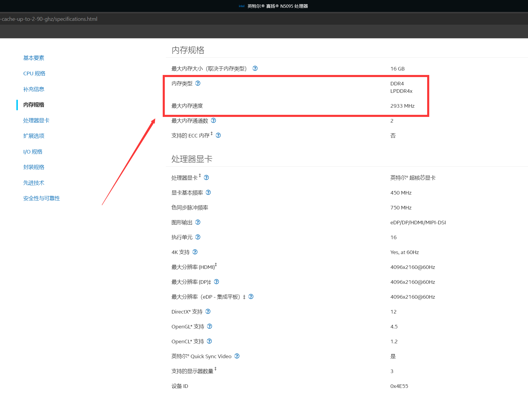This screenshot has width=528, height=401.
Task: Click the 设备 ID label
Action: tap(180, 386)
